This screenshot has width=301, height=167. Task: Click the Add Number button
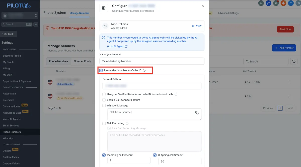[x=284, y=48]
